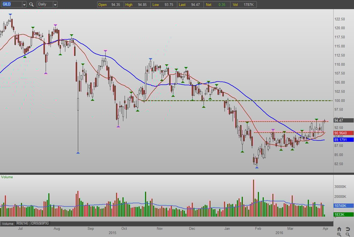Click the undo back arrow icon
Viewport: 354px width, 237px height.
tap(348, 229)
